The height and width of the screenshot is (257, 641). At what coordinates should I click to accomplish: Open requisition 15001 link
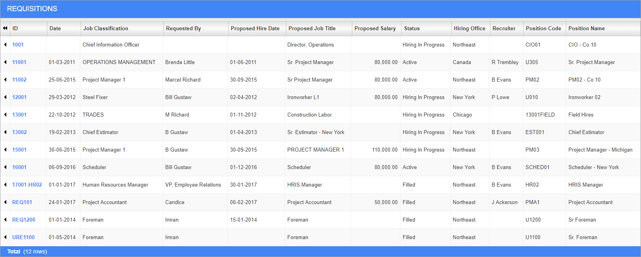[19, 150]
